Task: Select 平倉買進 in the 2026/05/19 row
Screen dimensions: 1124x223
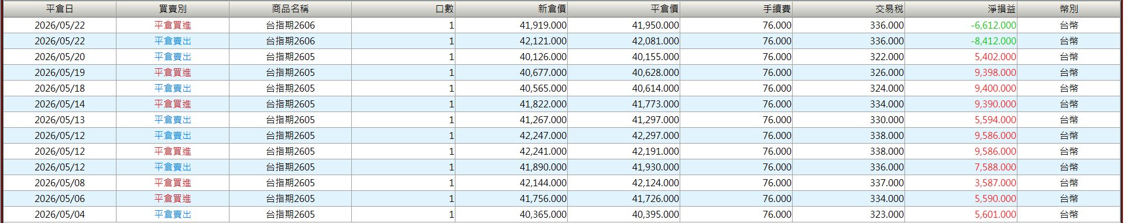Action: (x=173, y=72)
